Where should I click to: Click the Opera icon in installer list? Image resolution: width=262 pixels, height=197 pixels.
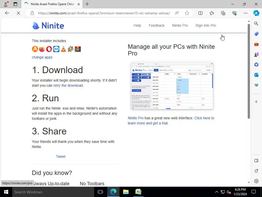point(49,49)
